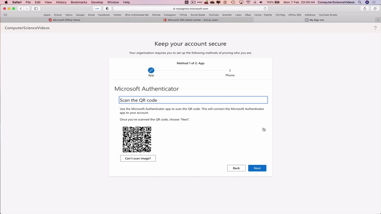Open Spotlight search icon
The image size is (381, 214).
coord(360,2)
